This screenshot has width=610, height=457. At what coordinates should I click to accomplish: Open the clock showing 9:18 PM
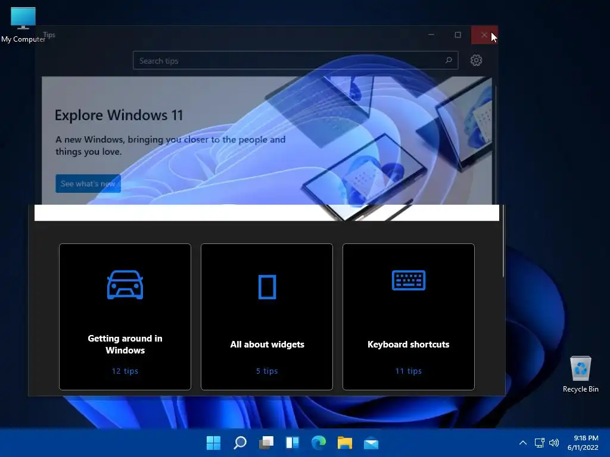(583, 443)
